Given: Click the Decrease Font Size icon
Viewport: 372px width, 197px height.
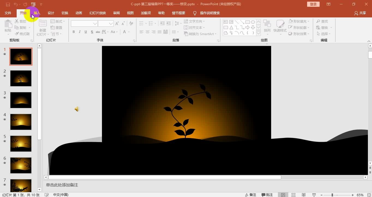Looking at the screenshot, I should click(123, 24).
